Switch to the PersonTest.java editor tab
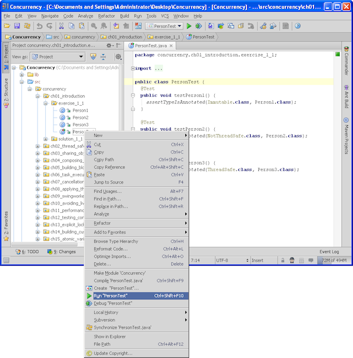Viewport: 353px width, 358px height. pos(152,45)
